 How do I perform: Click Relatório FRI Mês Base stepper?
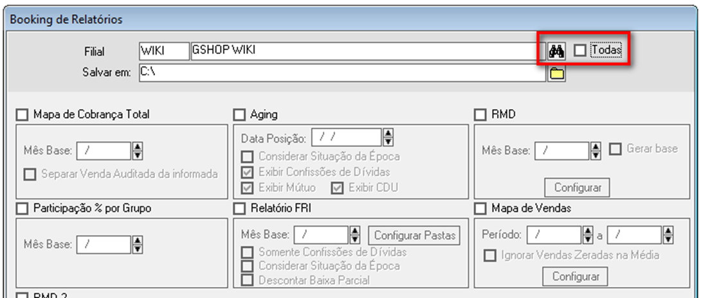tap(355, 235)
